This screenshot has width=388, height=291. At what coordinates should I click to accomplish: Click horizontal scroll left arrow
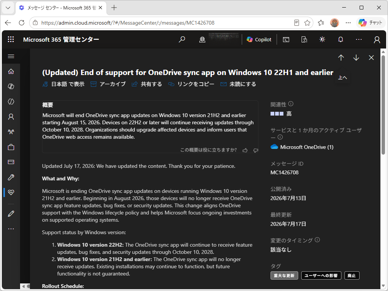[x=24, y=286]
